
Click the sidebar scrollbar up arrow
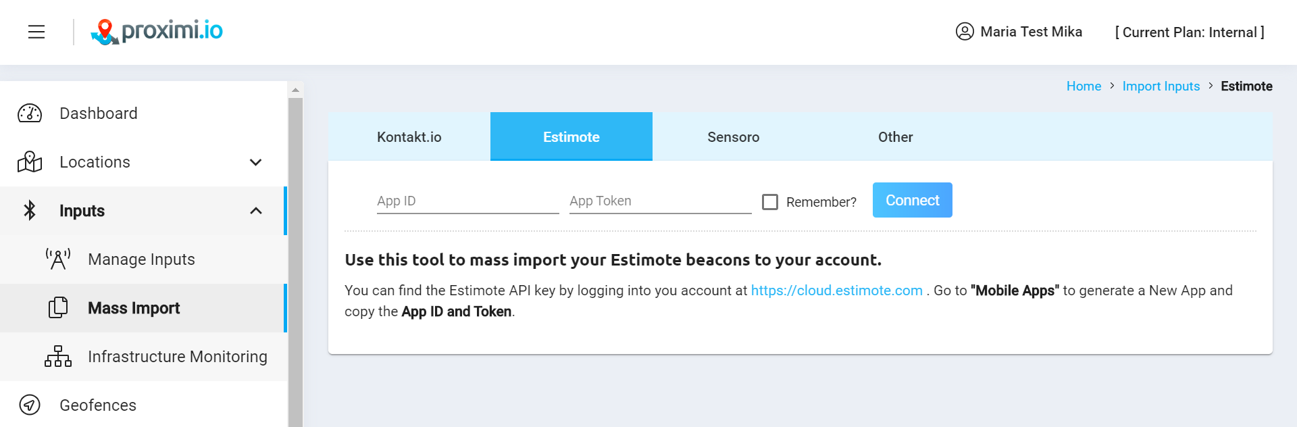tap(295, 90)
